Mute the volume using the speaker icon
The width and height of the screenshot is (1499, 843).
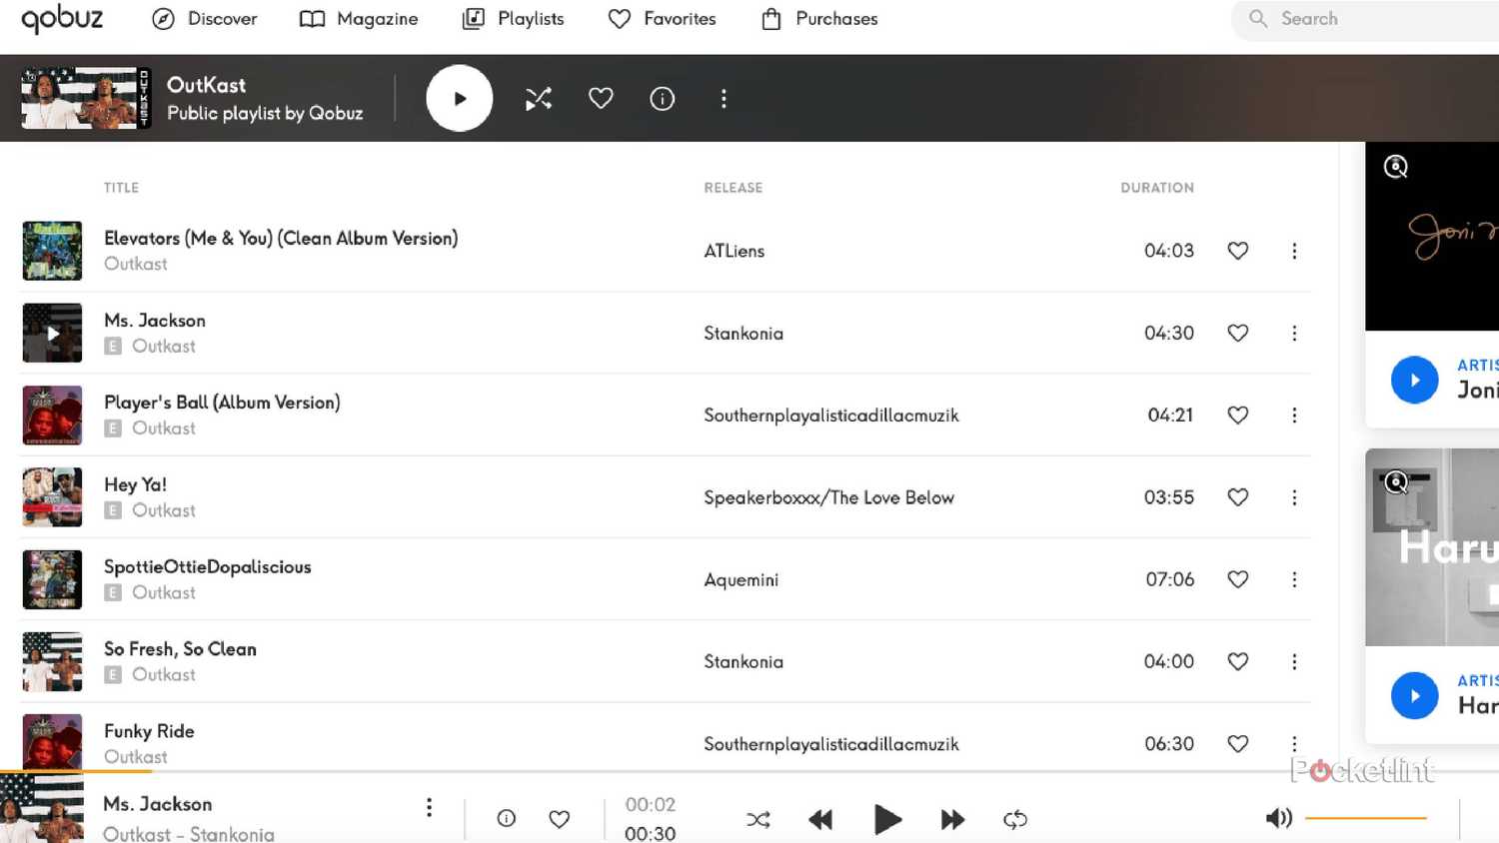(1278, 817)
